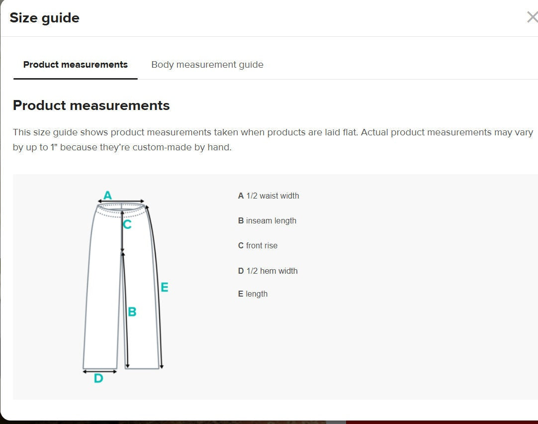This screenshot has width=538, height=424.
Task: Click teal letter A above the waistband
Action: tap(107, 195)
